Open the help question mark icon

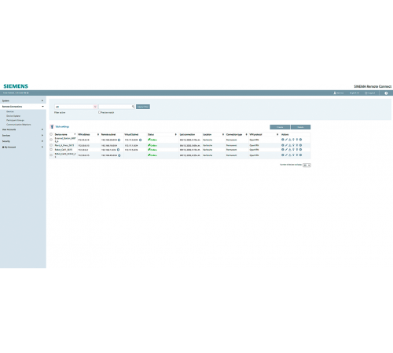(x=386, y=93)
